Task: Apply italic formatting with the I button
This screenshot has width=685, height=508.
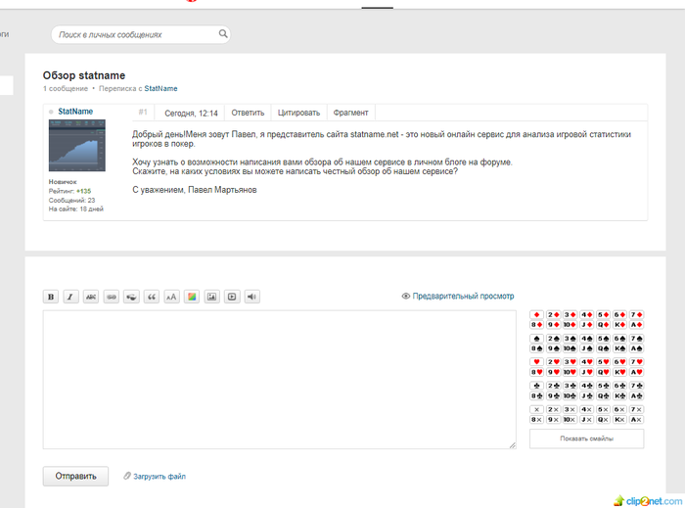Action: (70, 297)
